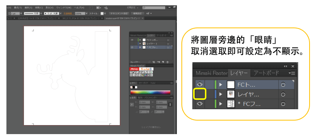Collapse the enlarged Layers panel with double-arrow icon

click(285, 66)
